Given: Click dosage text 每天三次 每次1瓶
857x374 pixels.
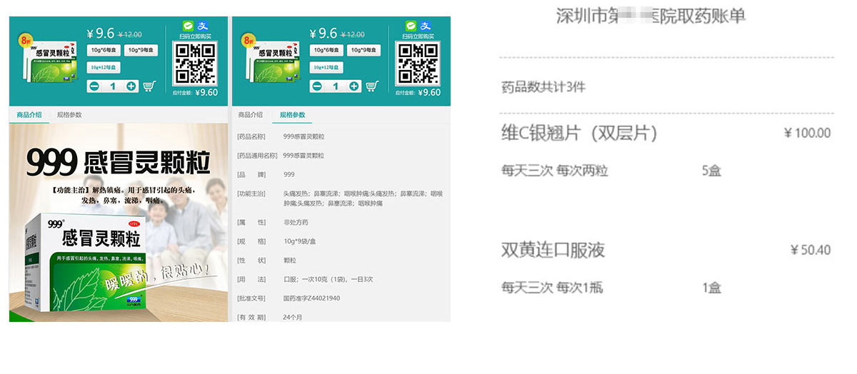Looking at the screenshot, I should 552,288.
